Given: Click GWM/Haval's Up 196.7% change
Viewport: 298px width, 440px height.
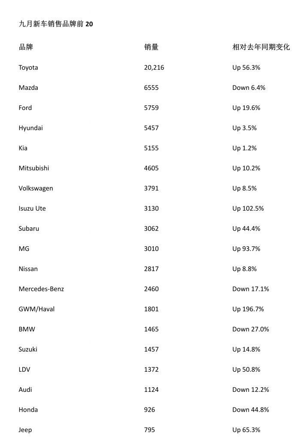Looking at the screenshot, I should [x=248, y=309].
